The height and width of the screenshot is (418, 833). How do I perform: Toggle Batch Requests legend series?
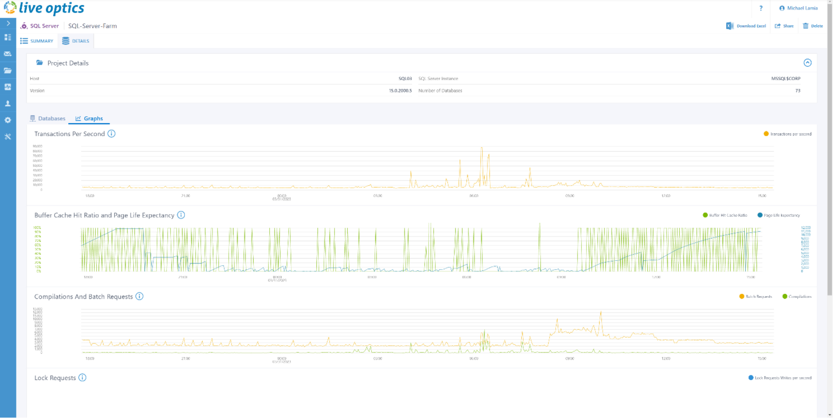[x=755, y=297]
